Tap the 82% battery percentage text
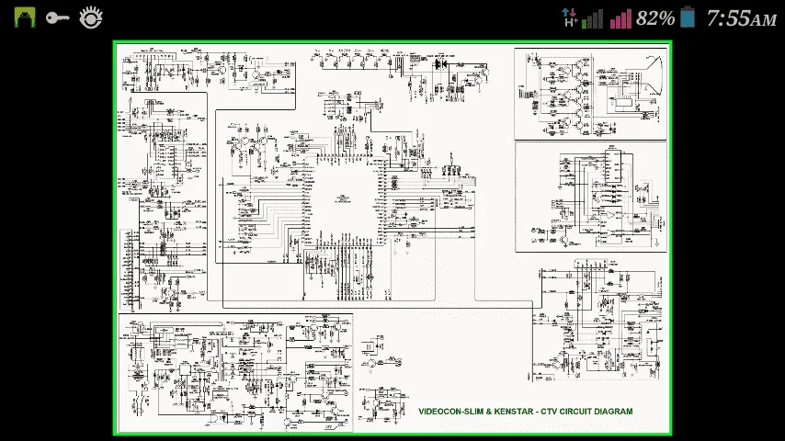Screen dimensions: 785x441 (x=655, y=18)
